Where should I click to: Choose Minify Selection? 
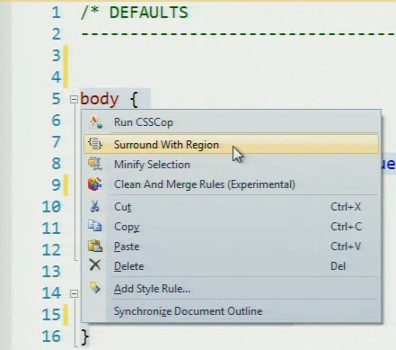coord(231,165)
